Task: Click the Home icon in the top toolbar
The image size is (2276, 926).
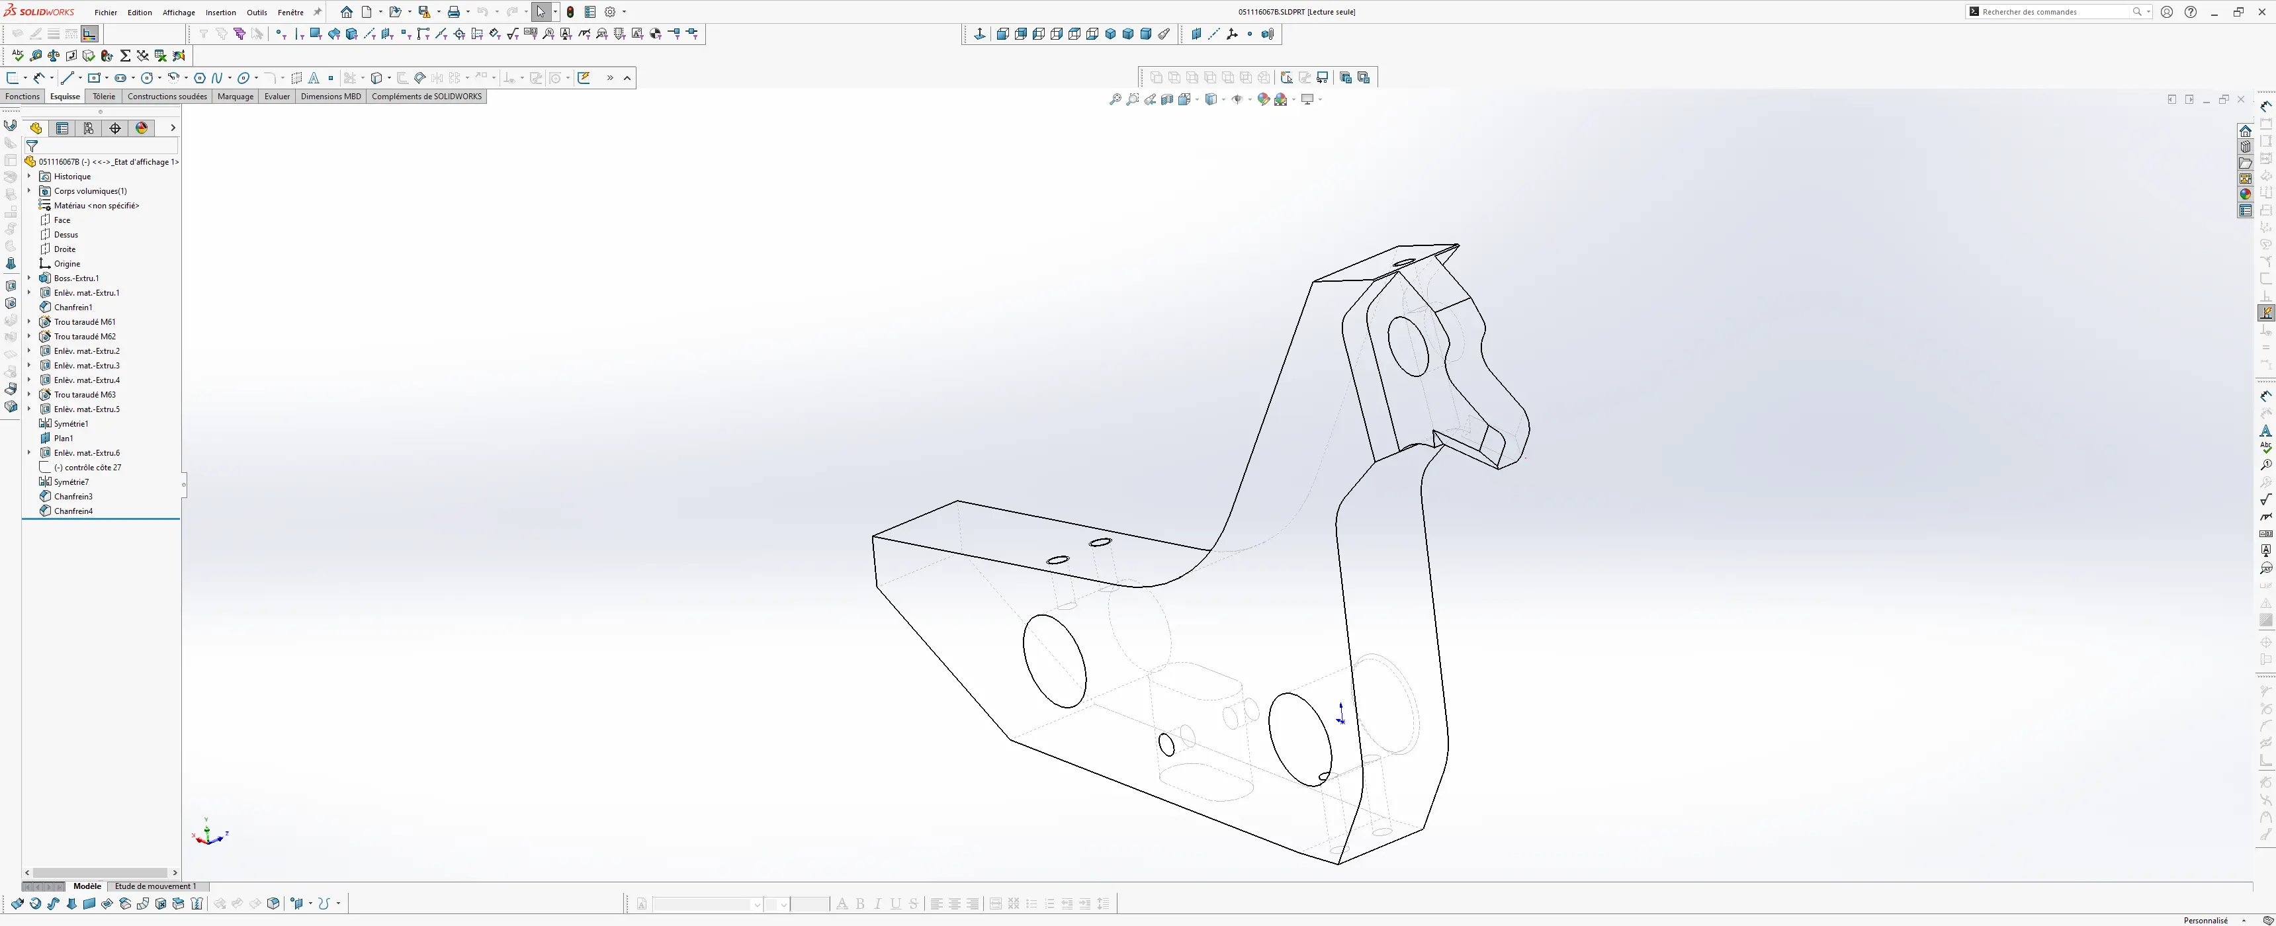Action: (346, 11)
